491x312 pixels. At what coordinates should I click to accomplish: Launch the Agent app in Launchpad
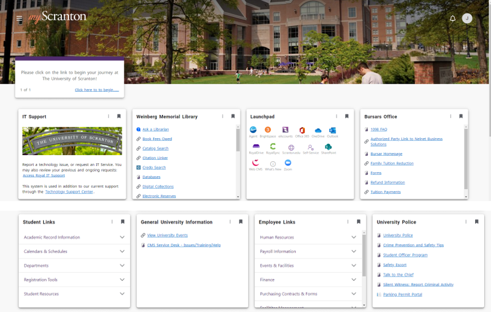253,132
